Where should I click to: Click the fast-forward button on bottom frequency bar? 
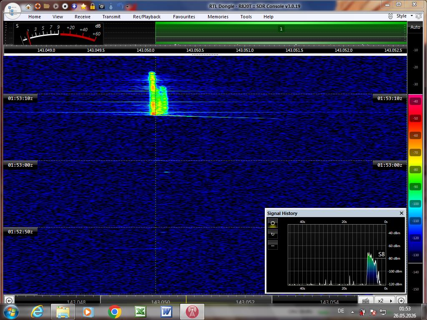pos(401,300)
